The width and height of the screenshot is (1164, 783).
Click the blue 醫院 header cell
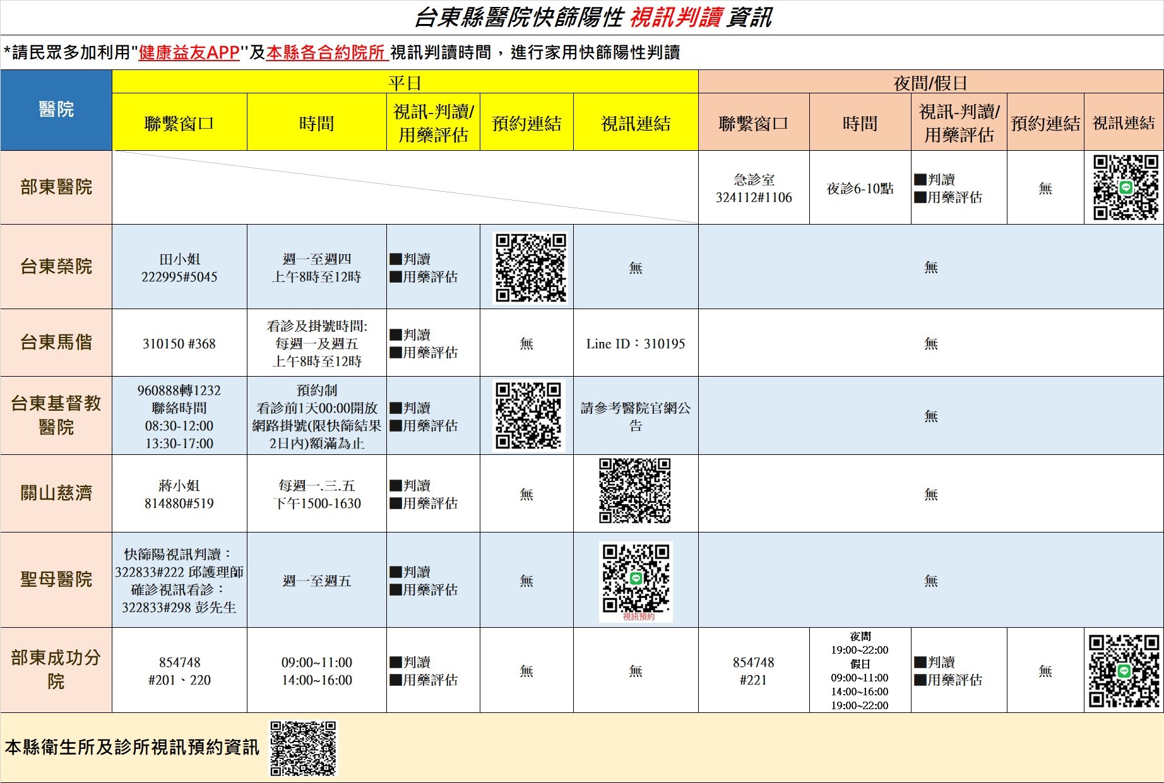[x=56, y=110]
